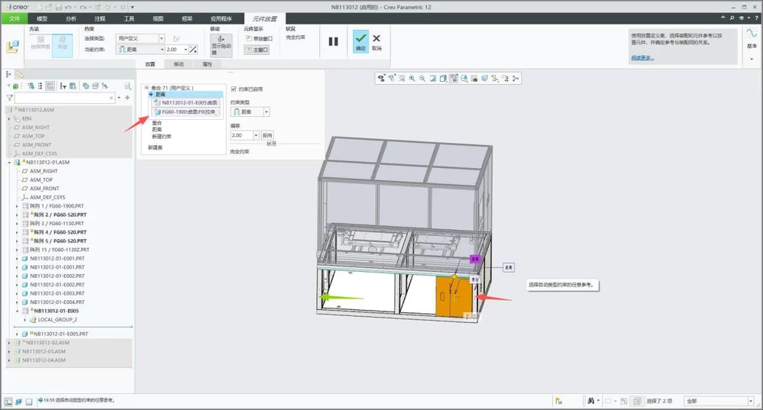763x410 pixels.
Task: Open the display style icon in graphics toolbar
Action: [x=443, y=79]
